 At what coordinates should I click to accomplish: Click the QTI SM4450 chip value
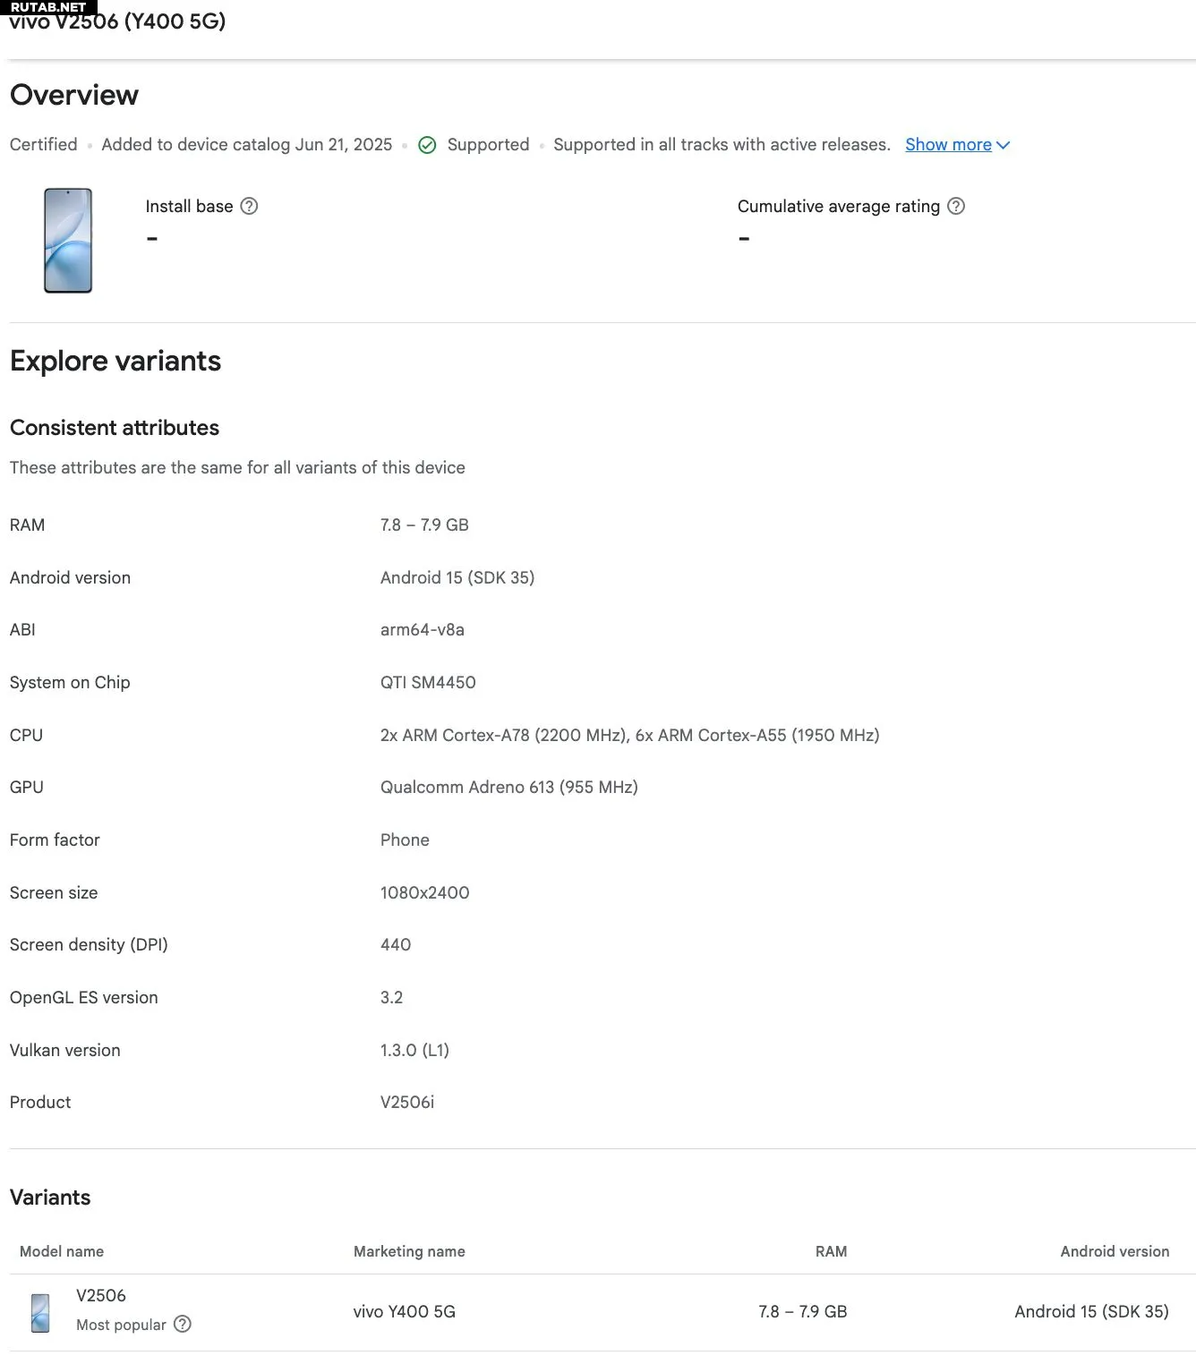[x=428, y=682]
